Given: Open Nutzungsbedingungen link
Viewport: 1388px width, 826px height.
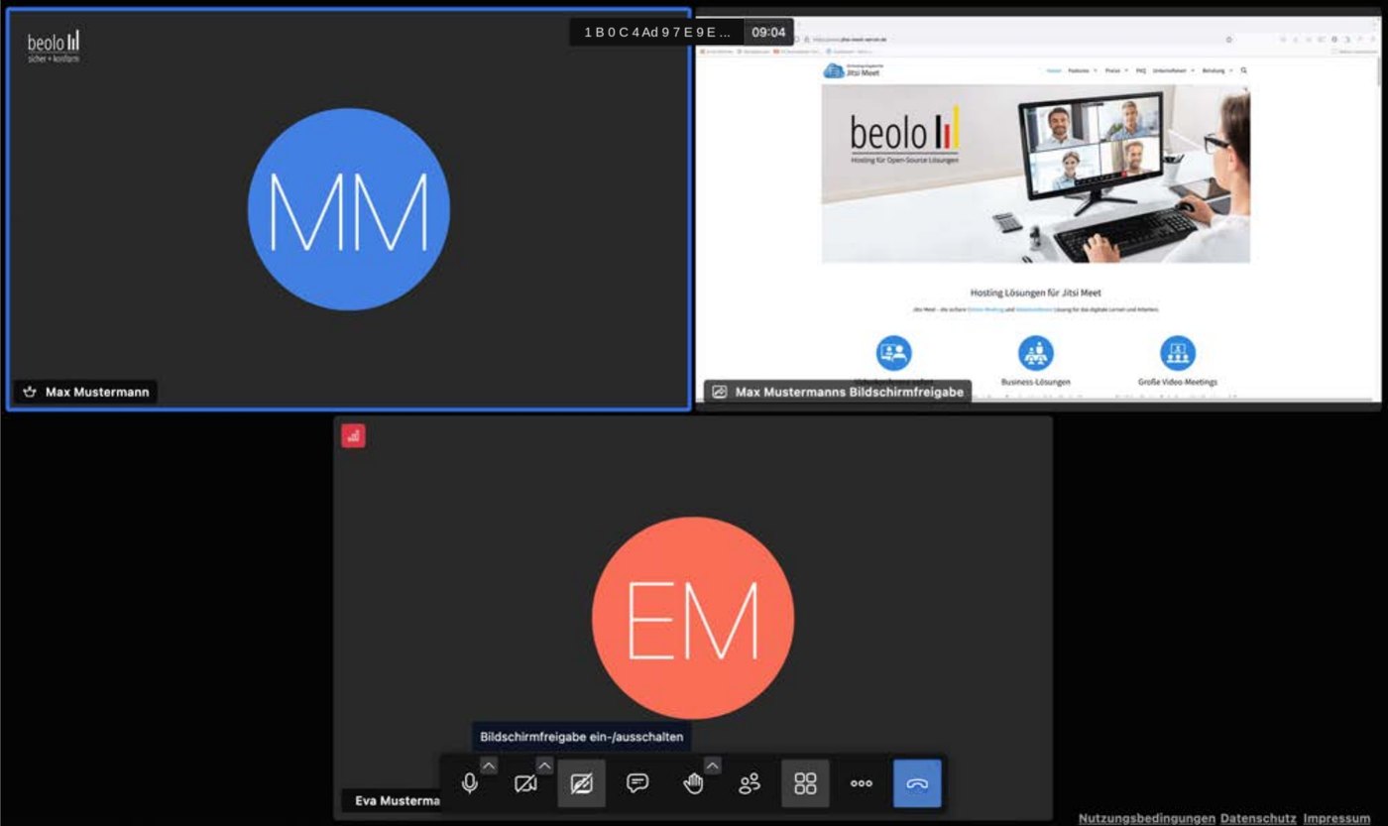Looking at the screenshot, I should click(x=1147, y=818).
